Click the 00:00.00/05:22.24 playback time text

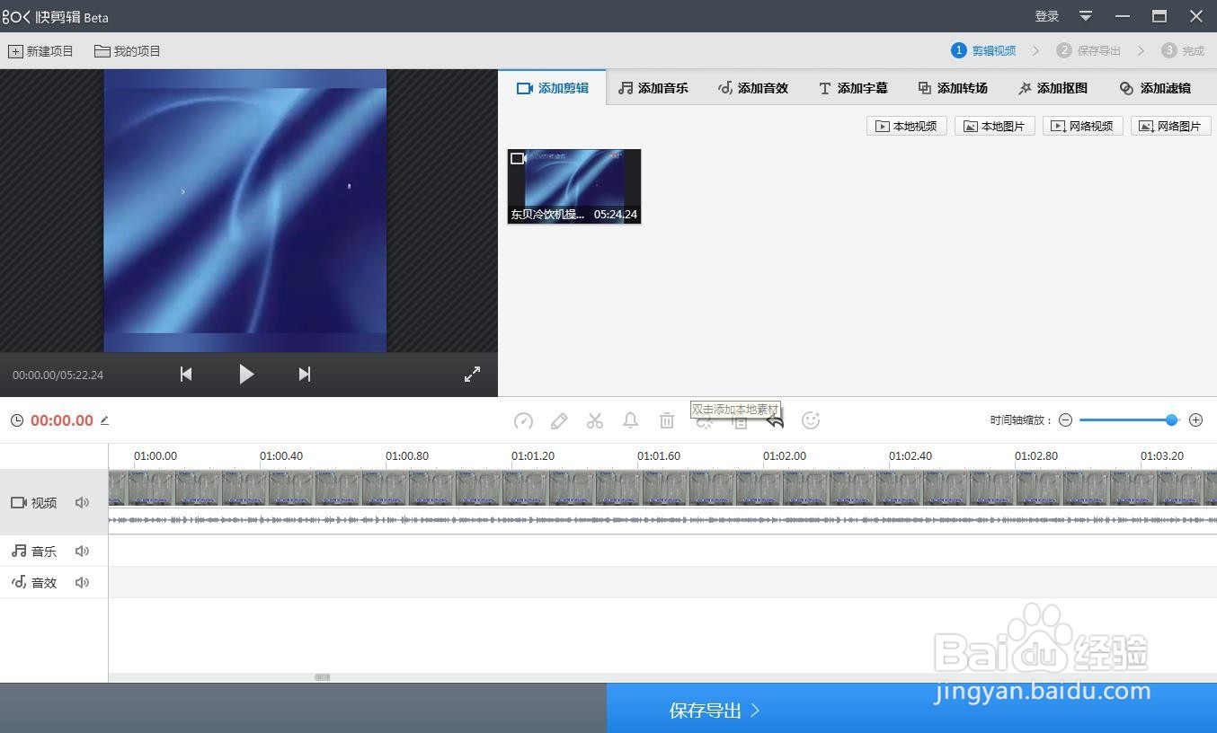tap(58, 375)
